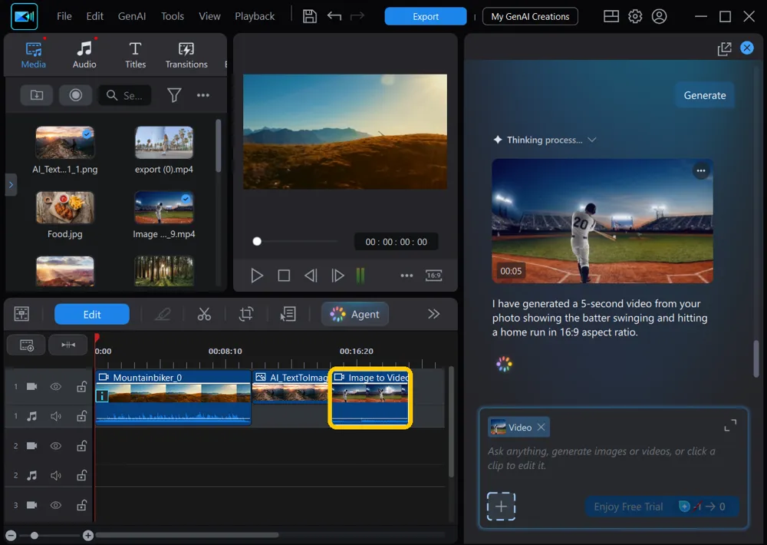
Task: Open the user account profile icon
Action: [x=659, y=16]
